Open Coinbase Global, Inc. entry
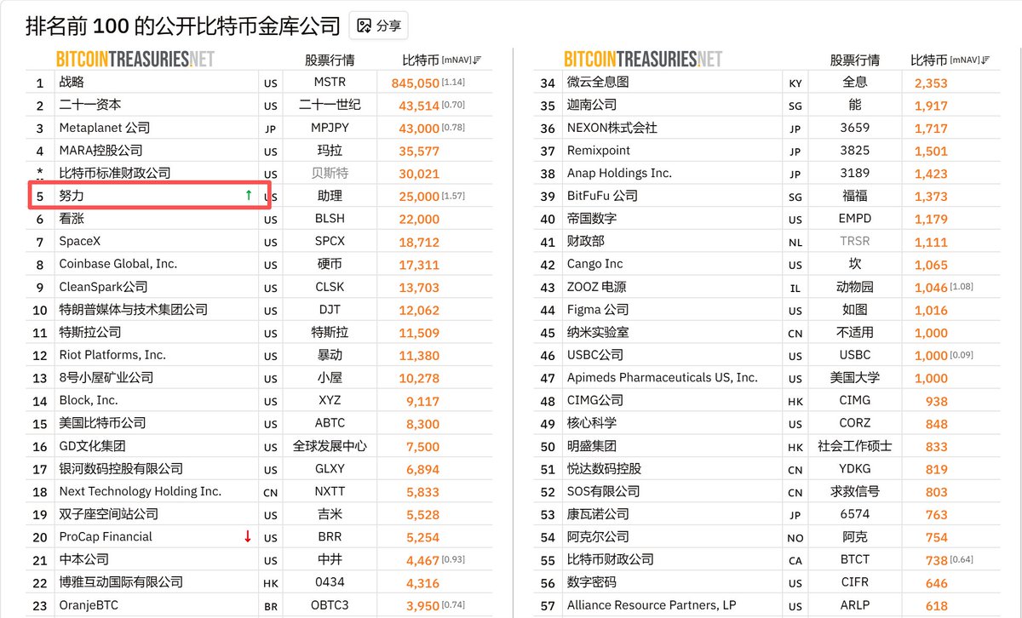1022x618 pixels. point(118,264)
